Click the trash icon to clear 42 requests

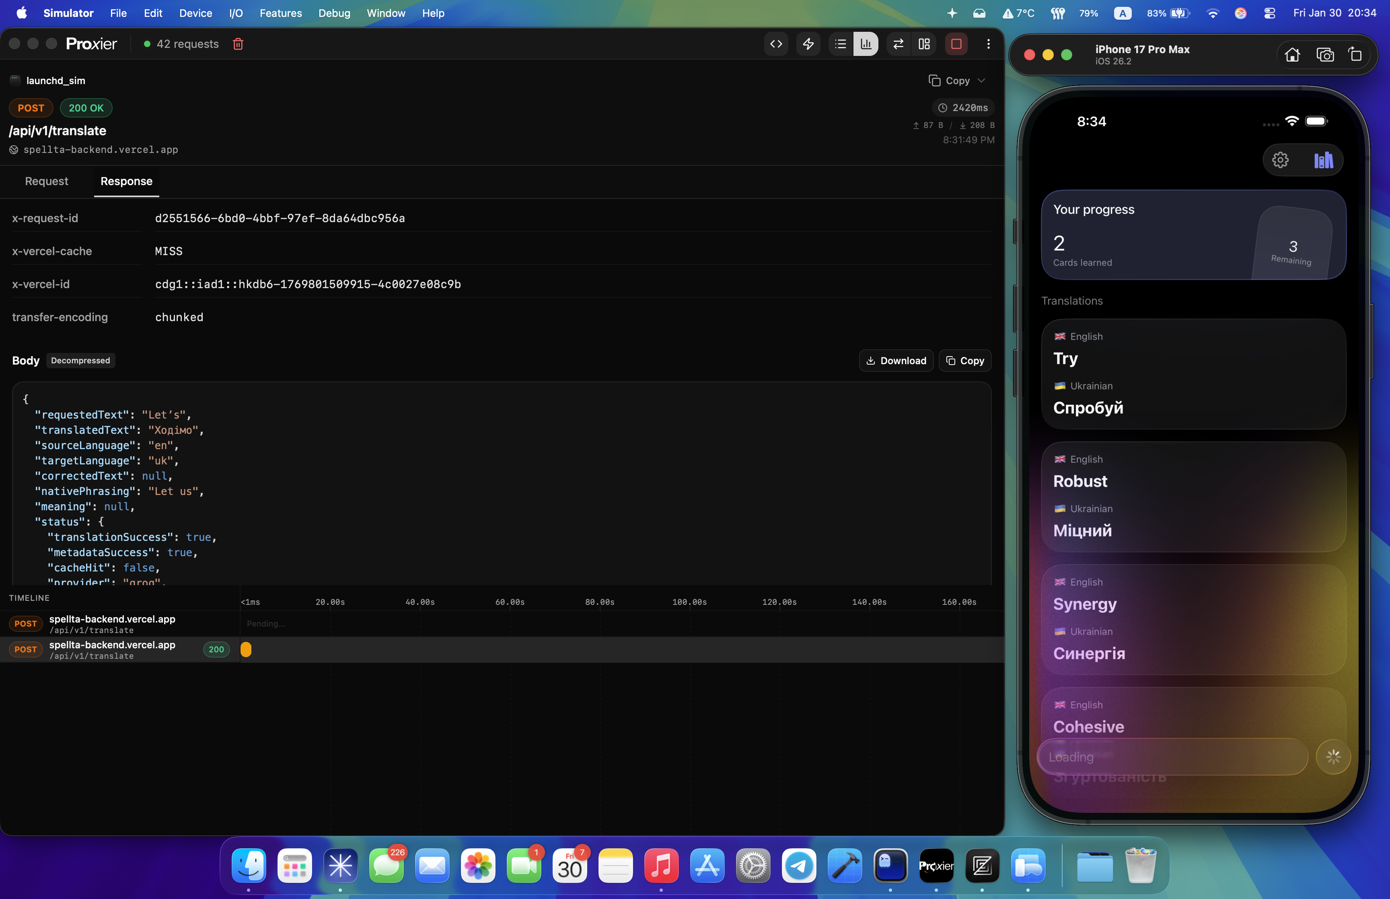238,44
